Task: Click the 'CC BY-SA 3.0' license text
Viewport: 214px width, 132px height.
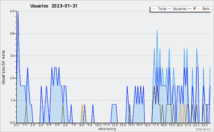Action: point(203,130)
